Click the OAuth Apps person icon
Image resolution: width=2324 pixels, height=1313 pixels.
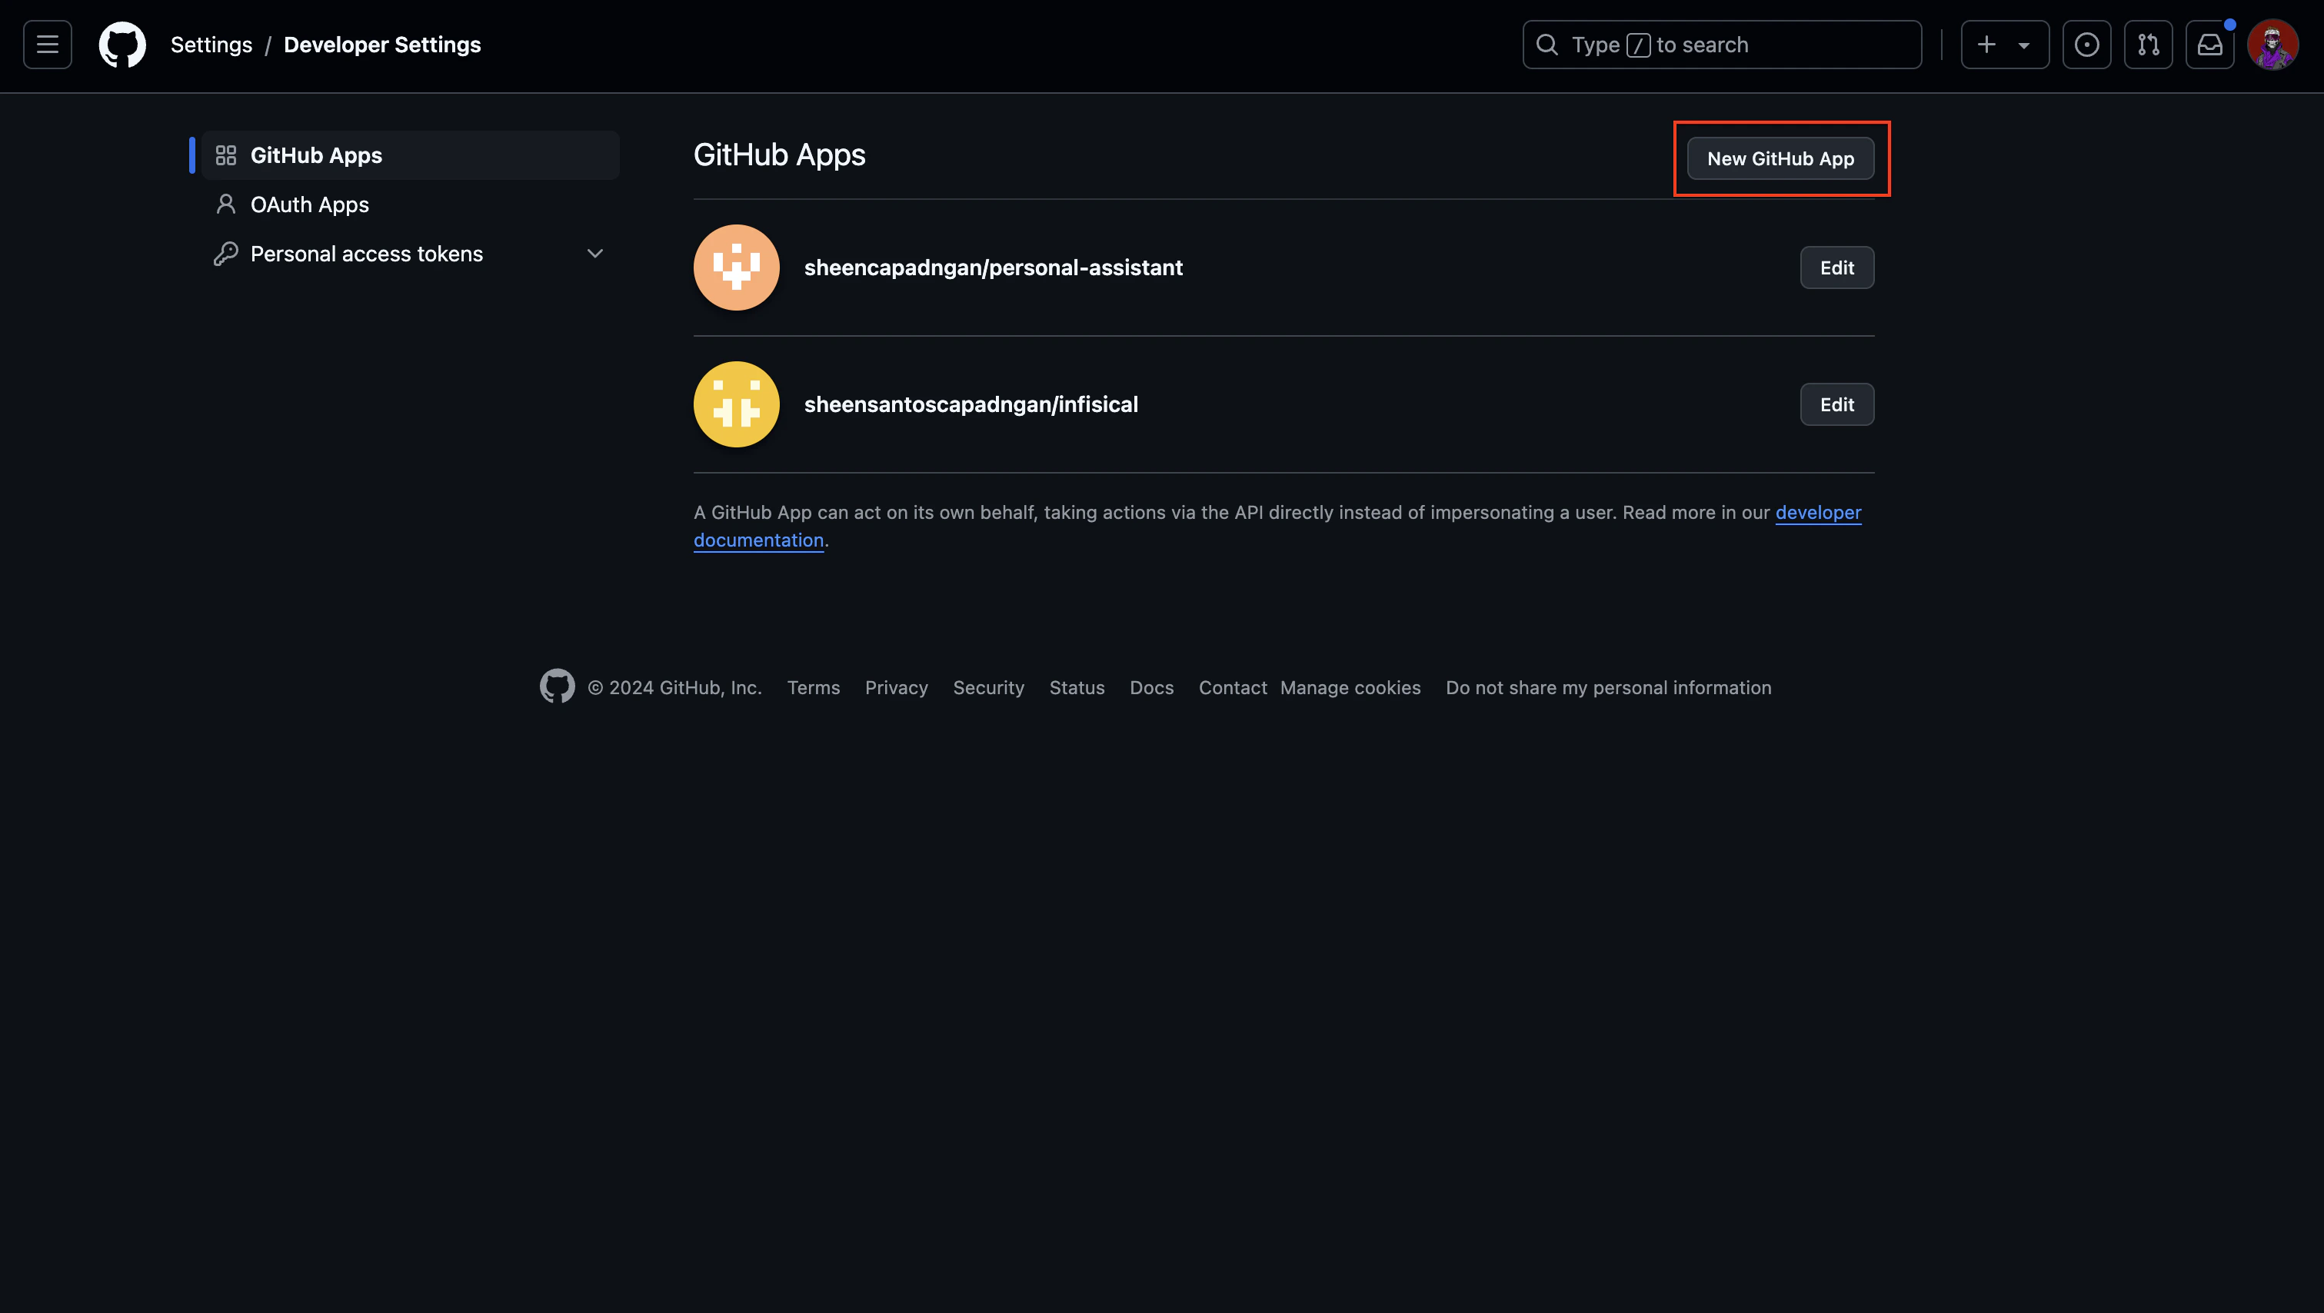[x=225, y=204]
